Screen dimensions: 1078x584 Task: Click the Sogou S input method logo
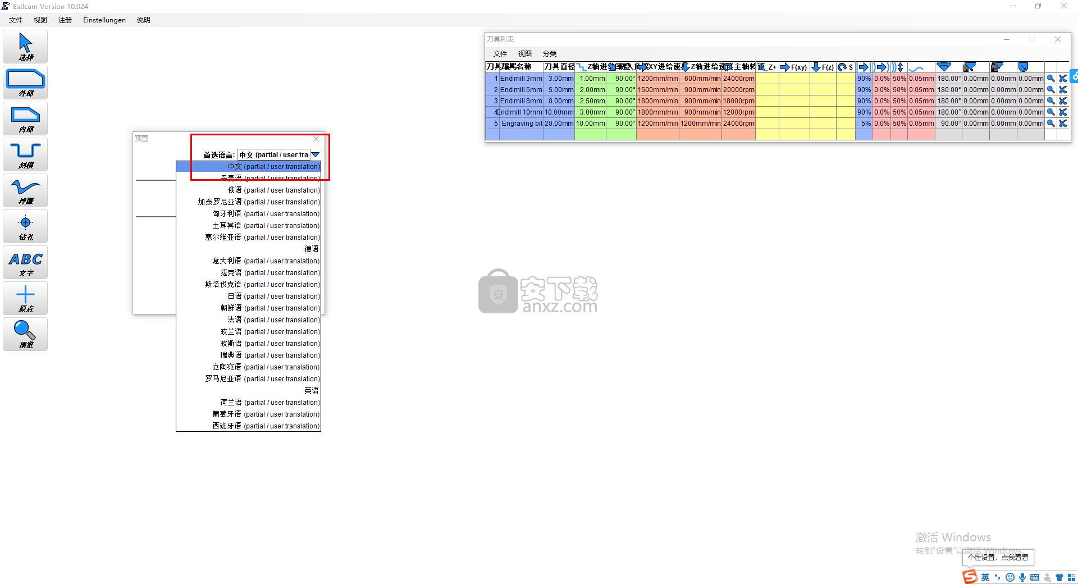point(970,577)
